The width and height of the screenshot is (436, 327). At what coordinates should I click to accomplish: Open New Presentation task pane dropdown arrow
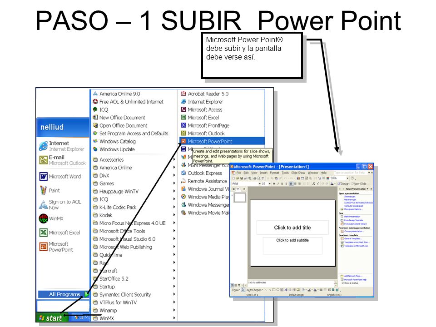367,189
